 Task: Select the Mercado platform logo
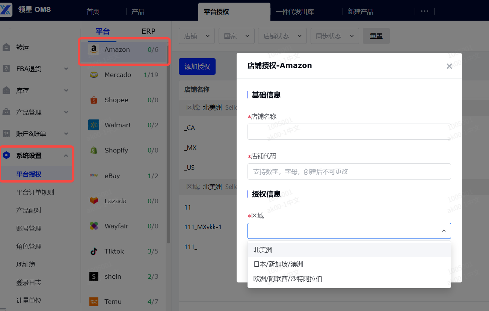coord(94,75)
